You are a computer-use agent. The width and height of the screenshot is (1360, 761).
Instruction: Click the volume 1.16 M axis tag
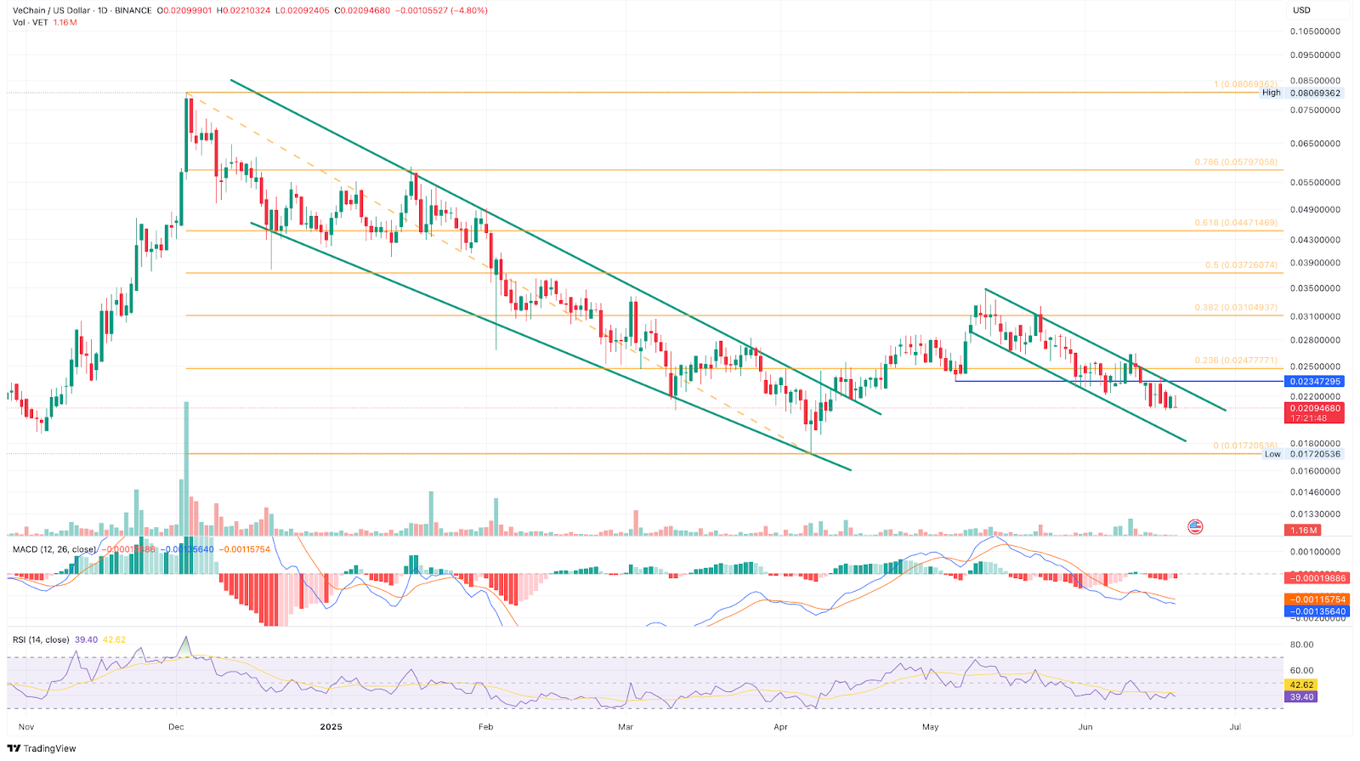click(1303, 531)
